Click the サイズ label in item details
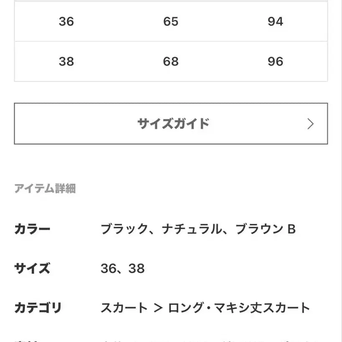Image resolution: width=342 pixels, height=342 pixels. tap(32, 268)
